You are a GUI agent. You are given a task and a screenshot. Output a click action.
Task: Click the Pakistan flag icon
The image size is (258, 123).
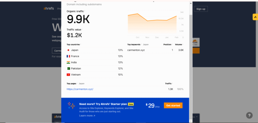click(x=68, y=68)
